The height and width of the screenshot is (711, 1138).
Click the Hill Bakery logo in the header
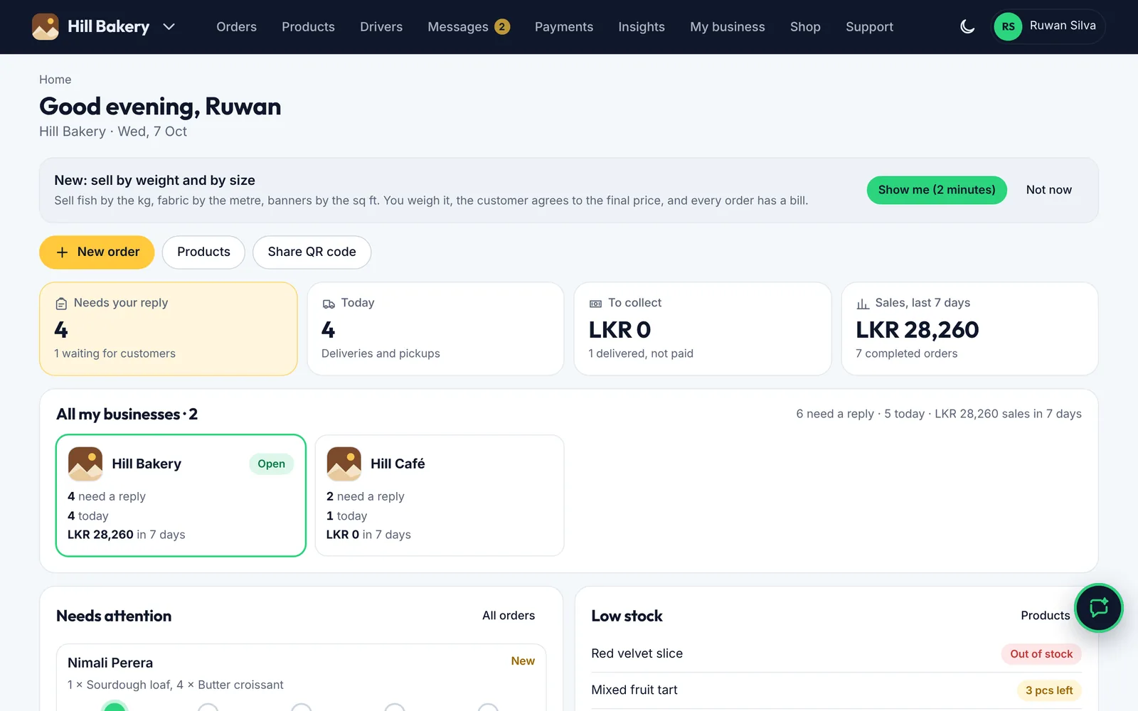46,27
